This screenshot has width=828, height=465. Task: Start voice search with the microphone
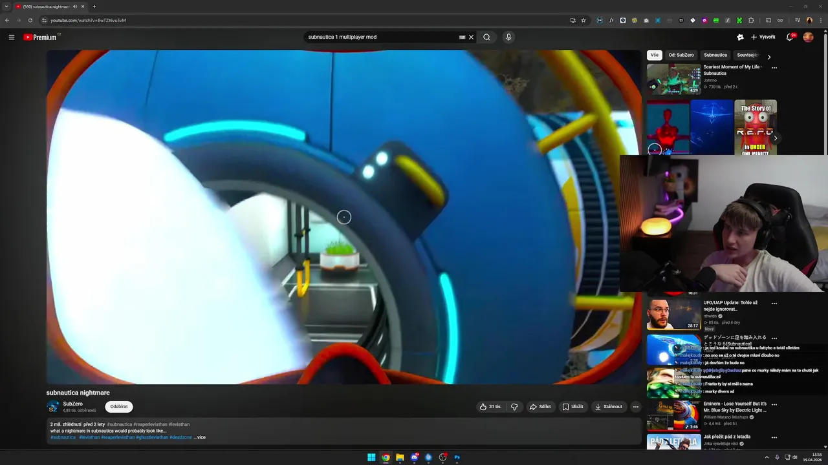click(x=508, y=37)
